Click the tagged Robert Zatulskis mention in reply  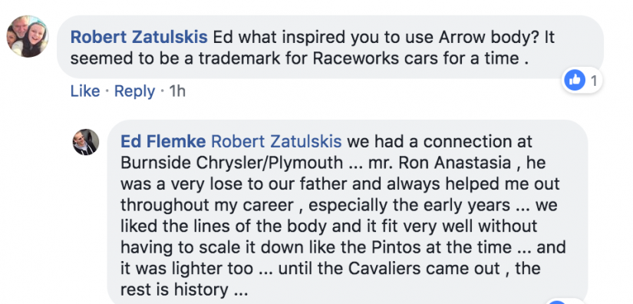click(276, 142)
